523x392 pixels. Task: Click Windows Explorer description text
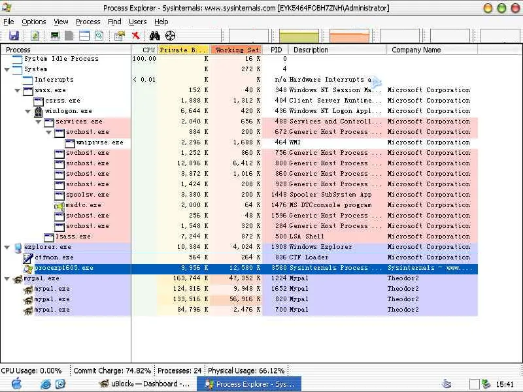320,247
